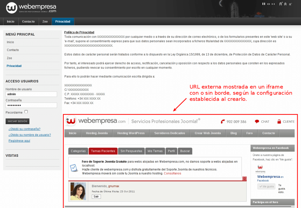Screen dimensions: 301x208
Task: Reset font size with plain A icon
Action: point(285,4)
